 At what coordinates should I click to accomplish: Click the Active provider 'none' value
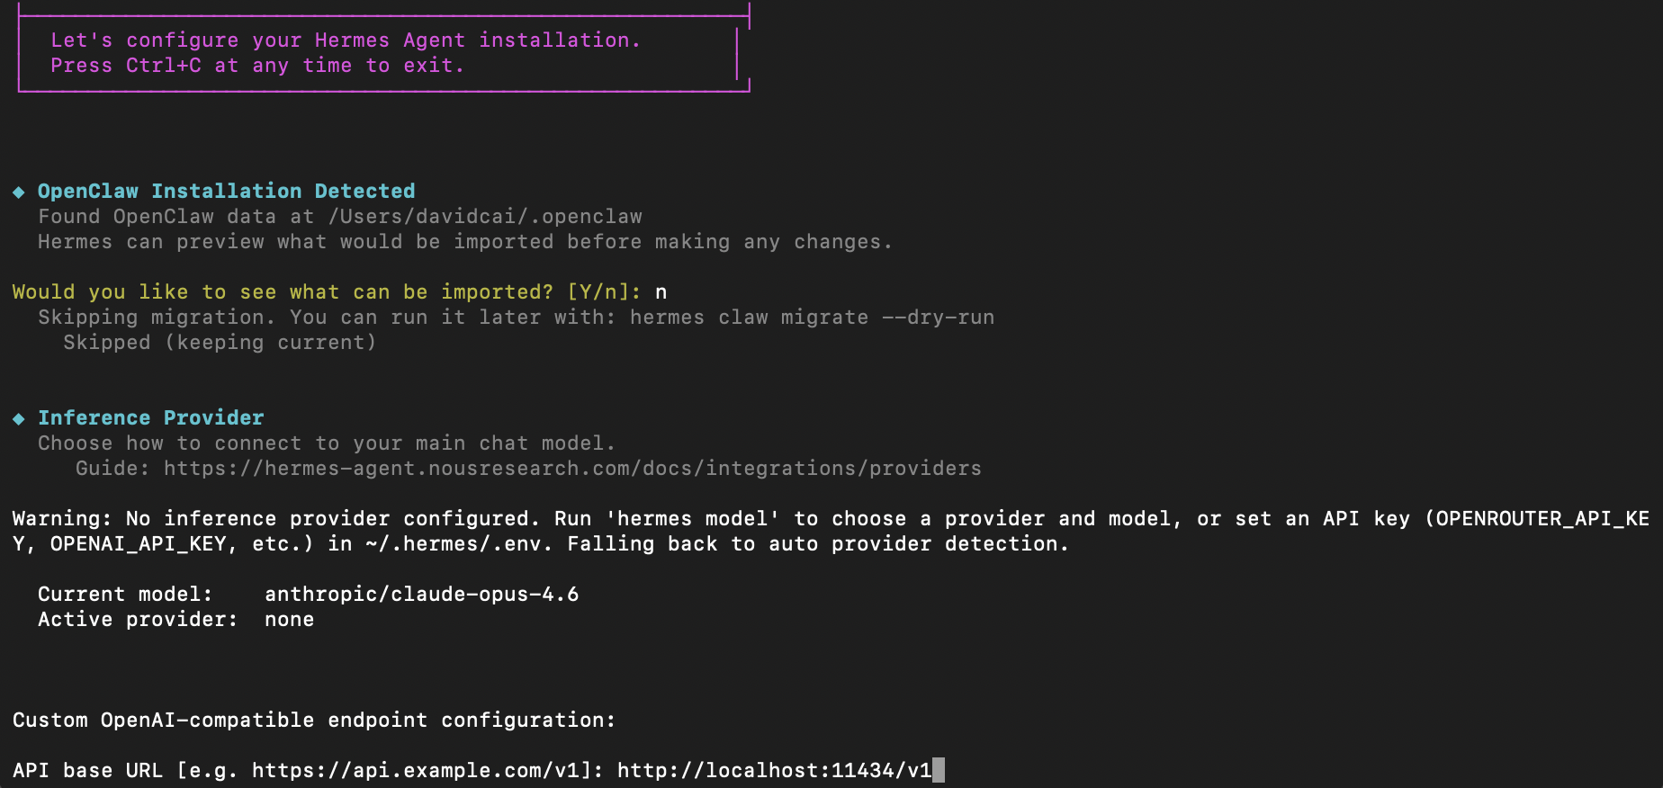click(x=289, y=620)
